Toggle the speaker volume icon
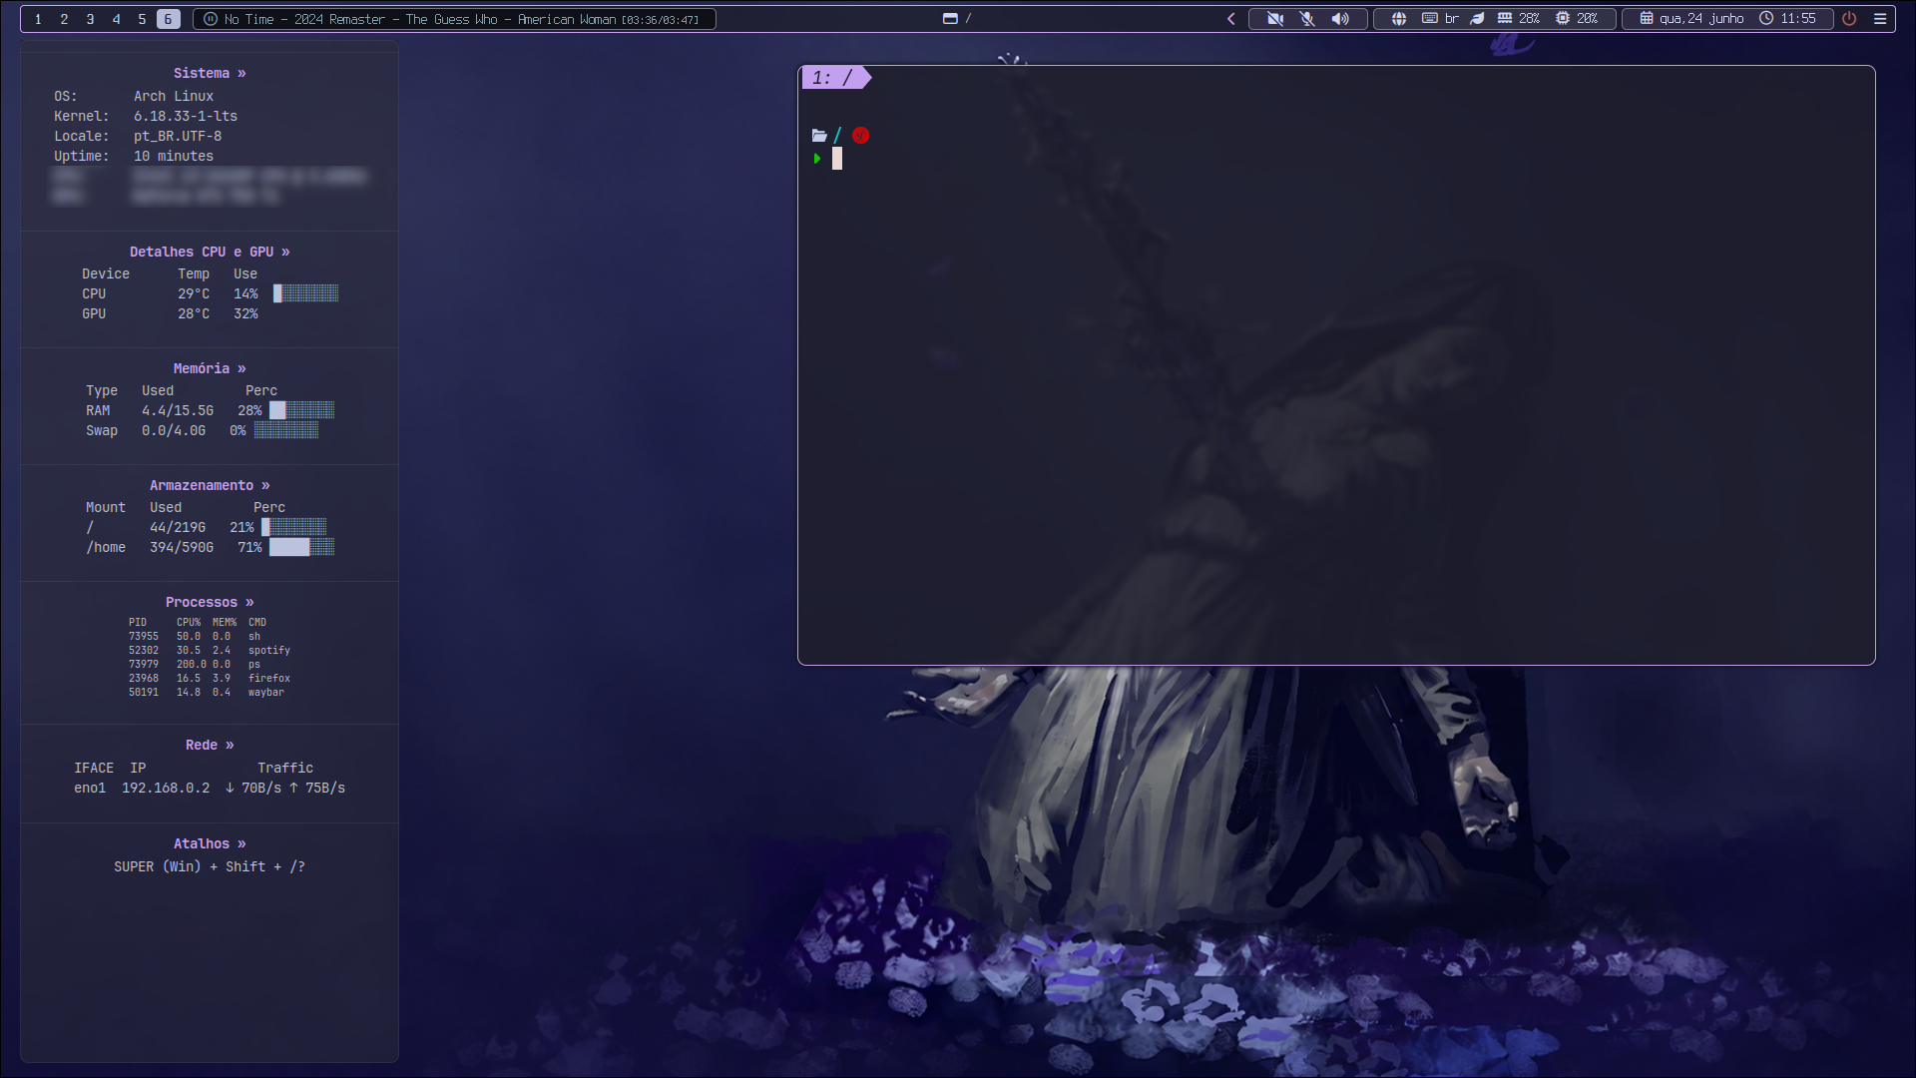 coord(1340,19)
